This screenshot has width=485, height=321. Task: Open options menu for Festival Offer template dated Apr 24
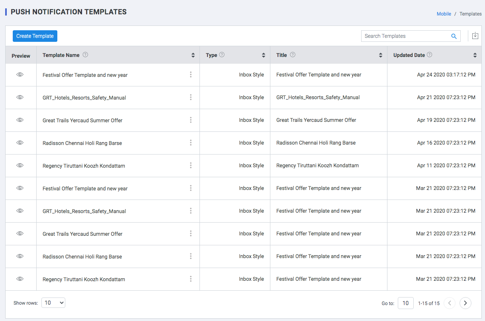click(x=191, y=74)
